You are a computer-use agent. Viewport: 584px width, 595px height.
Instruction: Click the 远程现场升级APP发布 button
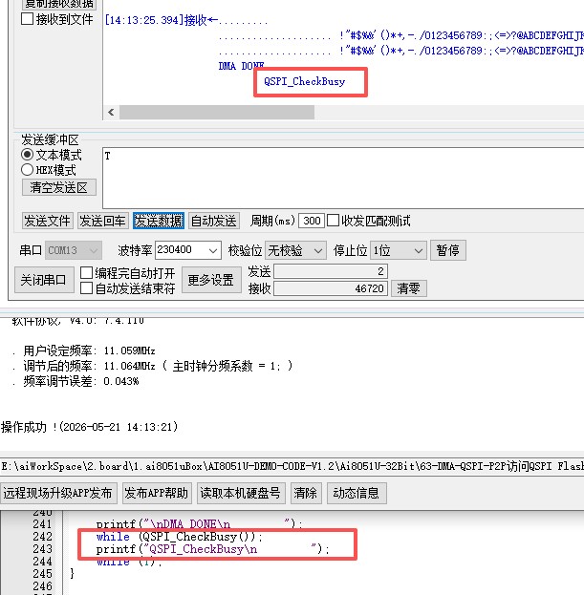(58, 493)
